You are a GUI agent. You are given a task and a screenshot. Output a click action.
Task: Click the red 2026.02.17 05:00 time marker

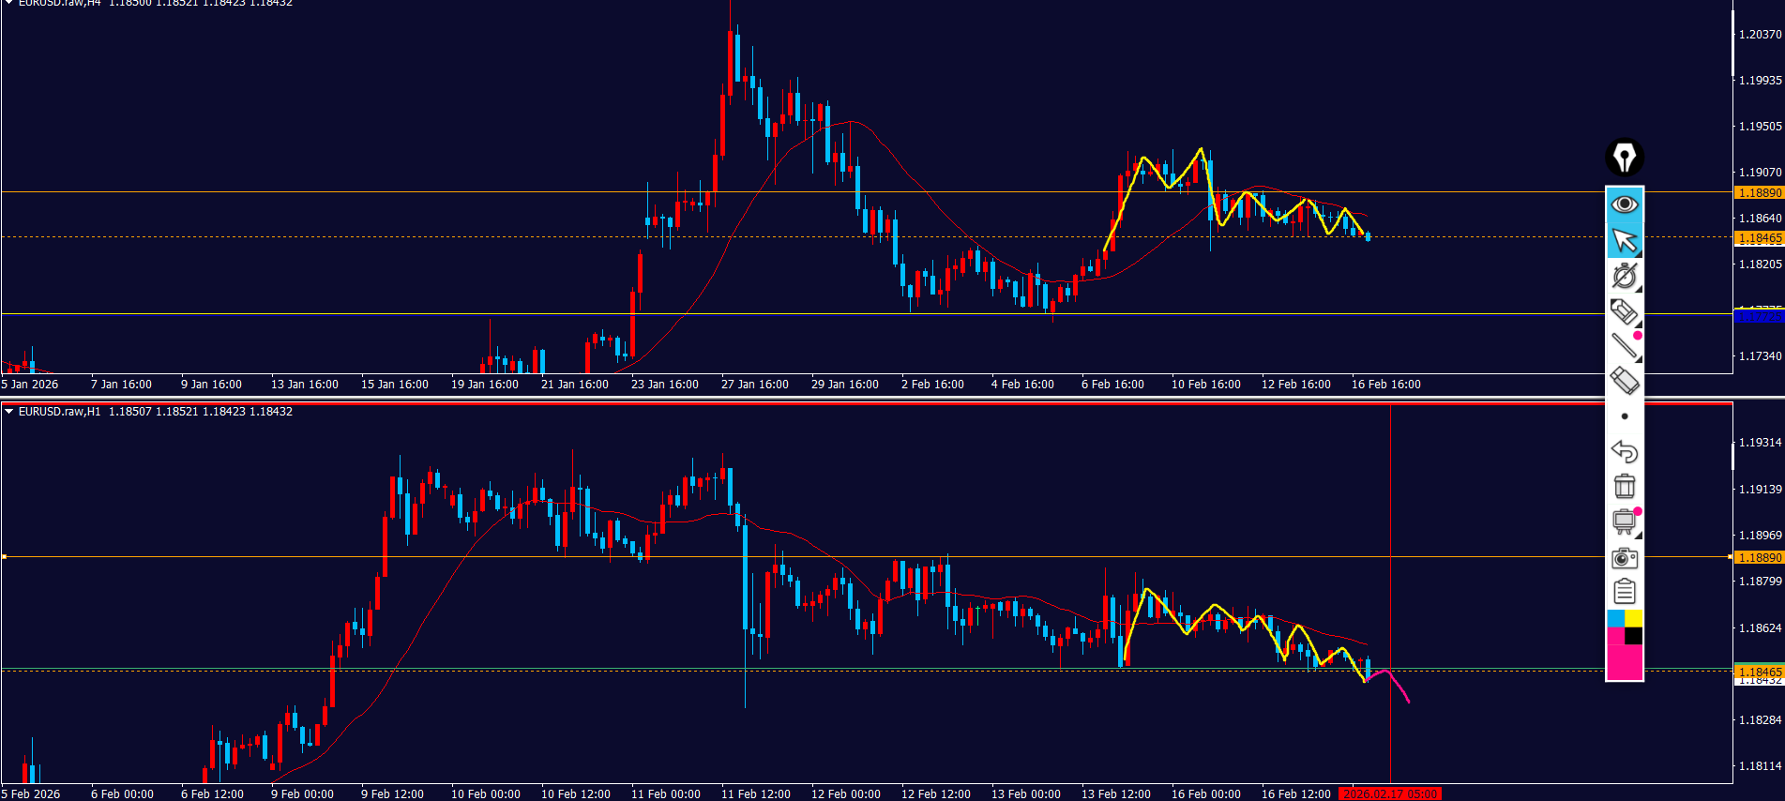point(1389,794)
